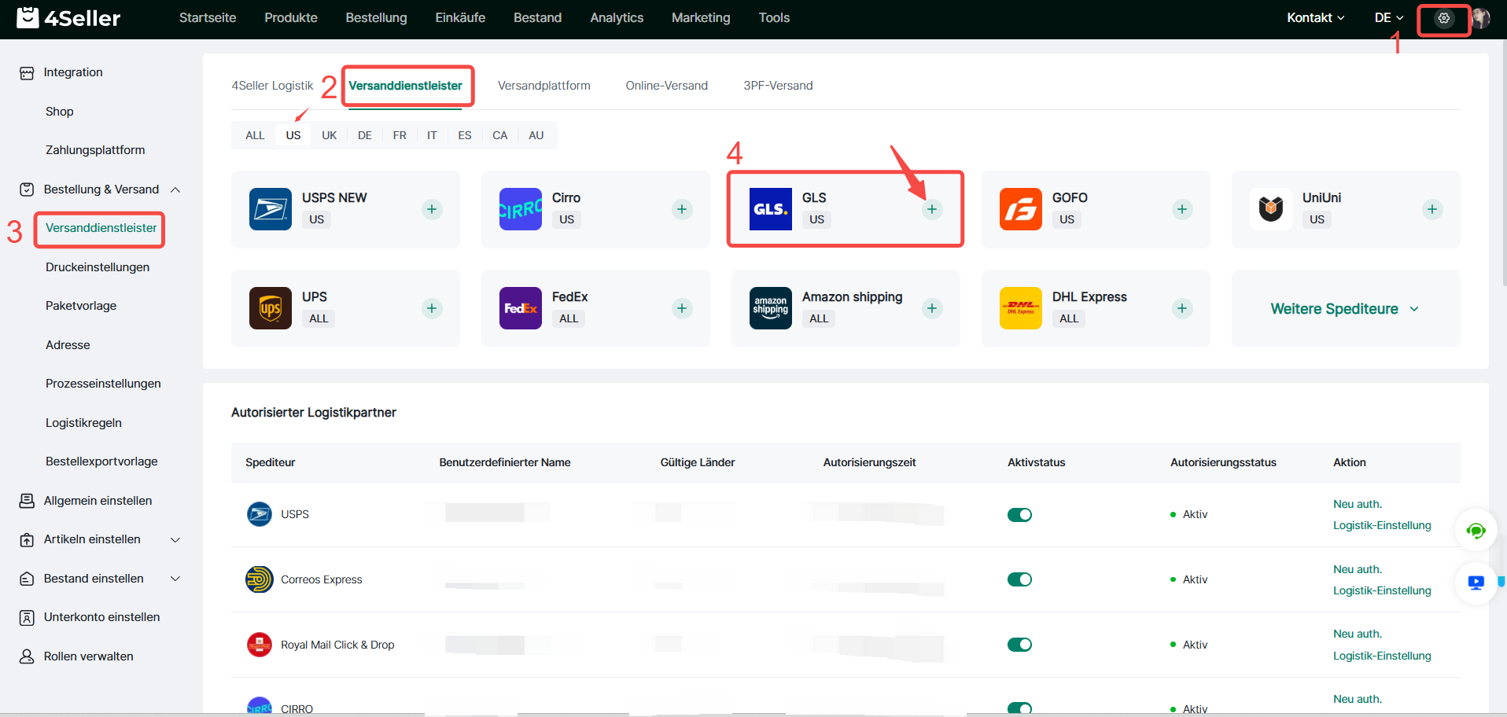Viewport: 1507px width, 717px height.
Task: Click the user profile avatar
Action: click(x=1481, y=18)
